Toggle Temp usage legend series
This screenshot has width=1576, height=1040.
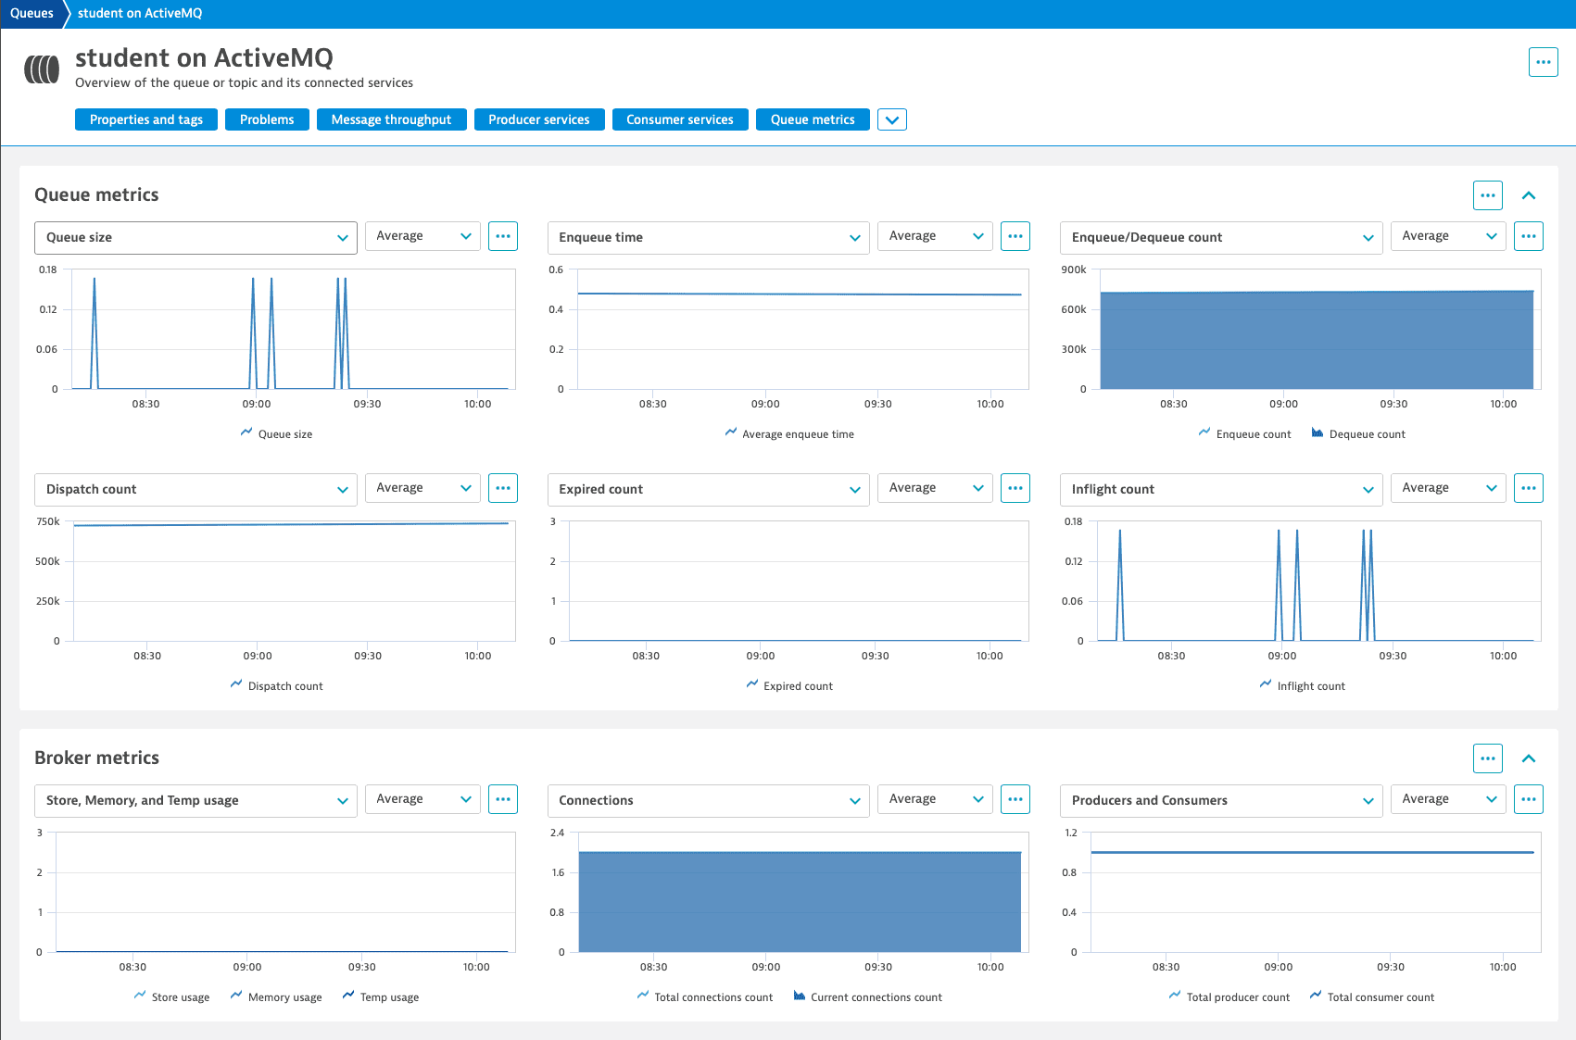pos(381,996)
